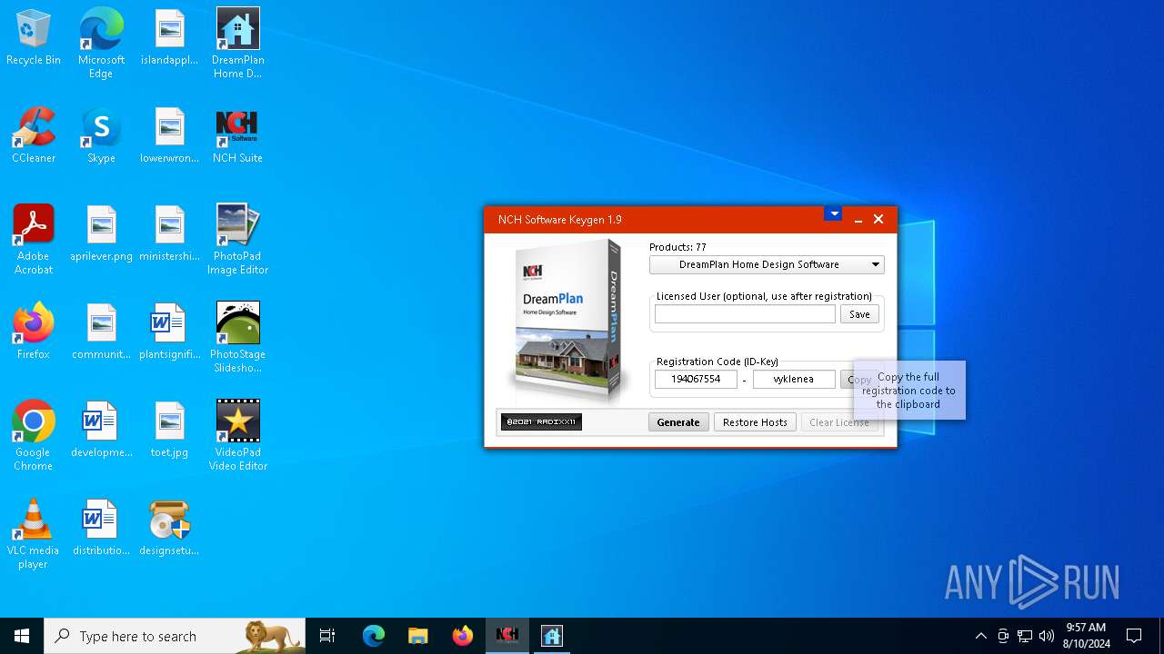This screenshot has height=654, width=1164.
Task: Click the registration key field vyklenea
Action: [794, 379]
